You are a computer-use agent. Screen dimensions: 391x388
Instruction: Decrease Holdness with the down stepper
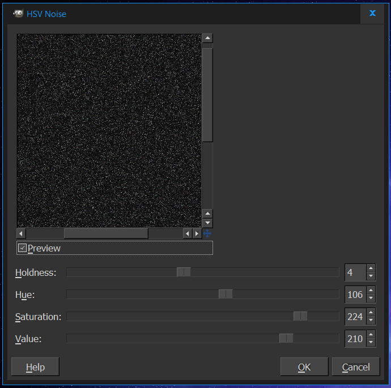point(371,276)
